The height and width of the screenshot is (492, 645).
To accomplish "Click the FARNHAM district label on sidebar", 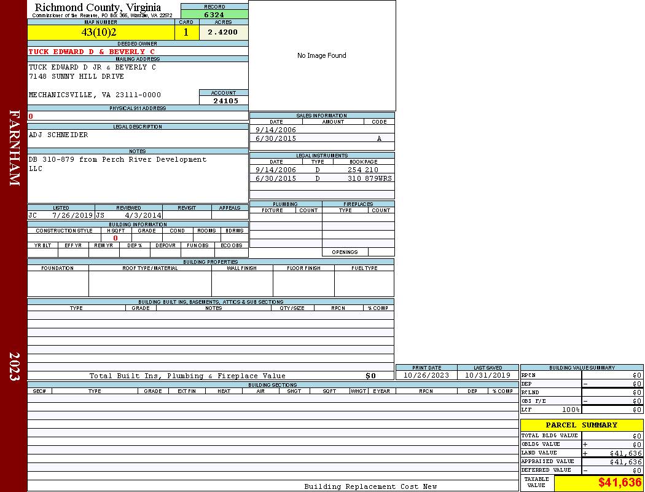I will (15, 148).
